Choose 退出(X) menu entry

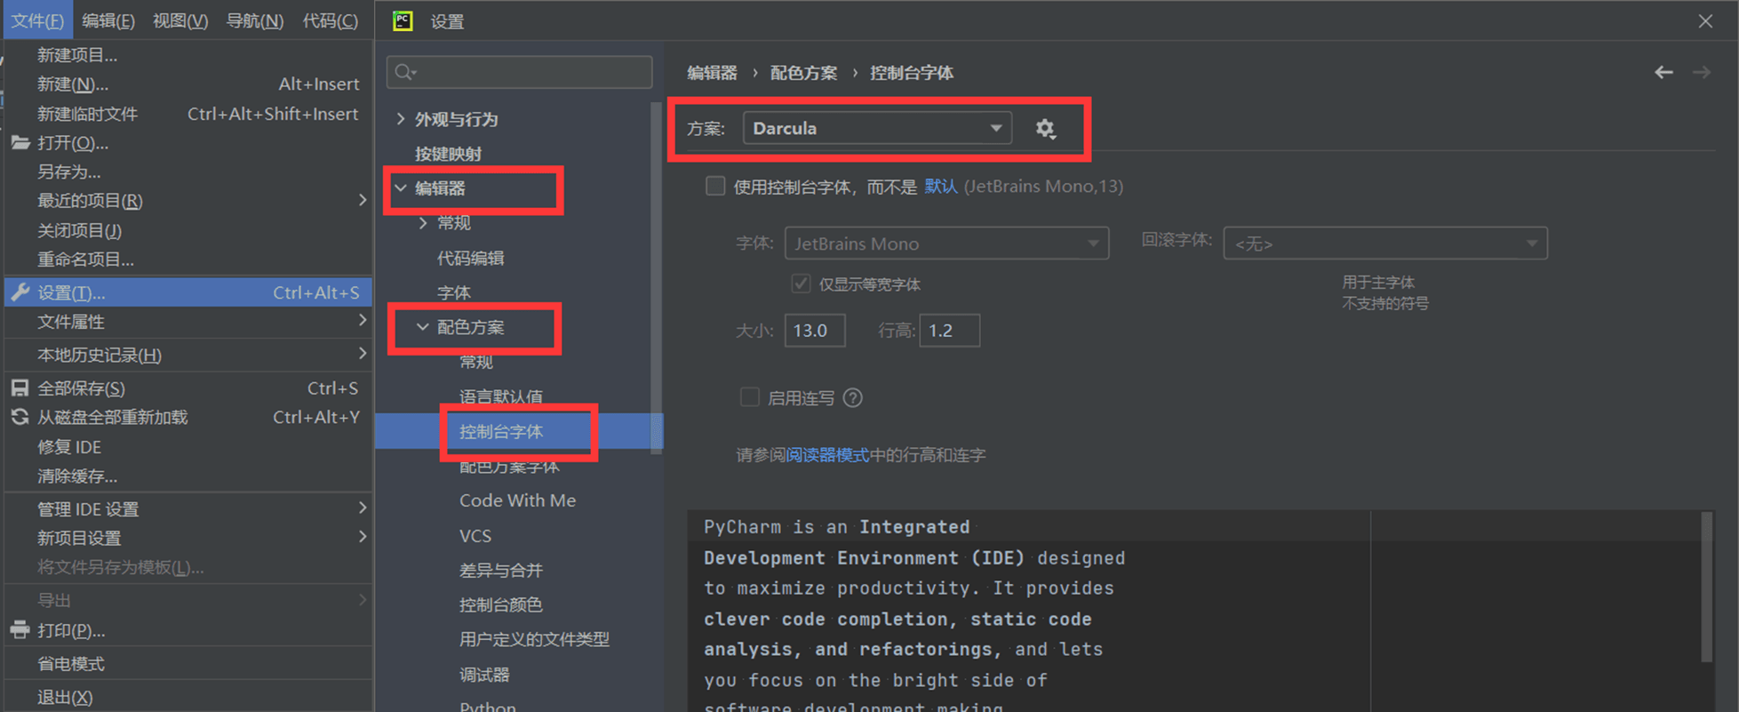188,698
